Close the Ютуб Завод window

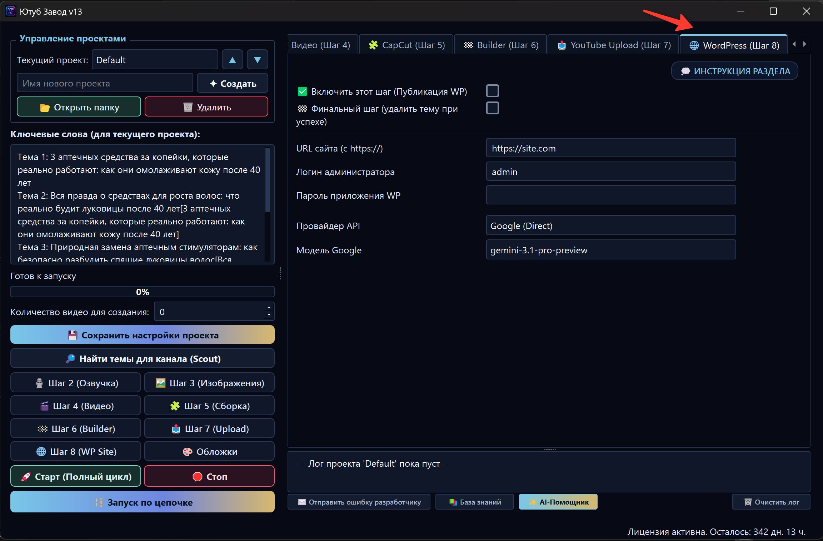(806, 11)
